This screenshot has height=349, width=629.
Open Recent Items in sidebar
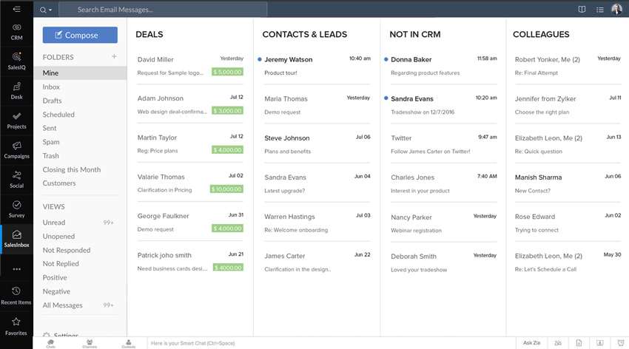[x=16, y=294]
